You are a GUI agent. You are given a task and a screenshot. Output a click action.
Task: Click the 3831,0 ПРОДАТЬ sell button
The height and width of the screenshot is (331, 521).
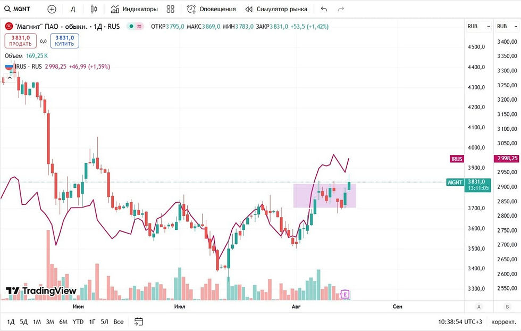[21, 40]
